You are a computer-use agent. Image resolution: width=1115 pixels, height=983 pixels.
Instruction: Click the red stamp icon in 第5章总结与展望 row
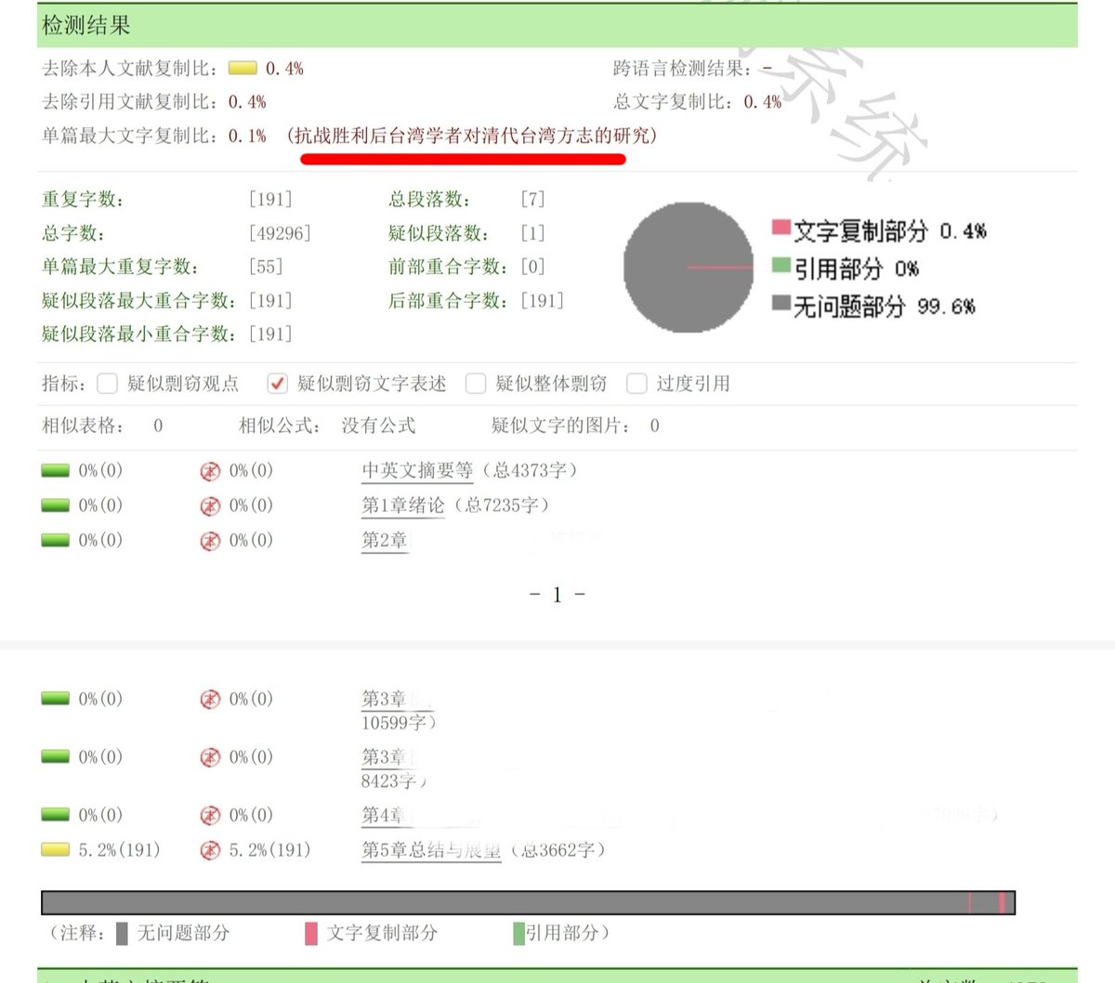pyautogui.click(x=211, y=850)
